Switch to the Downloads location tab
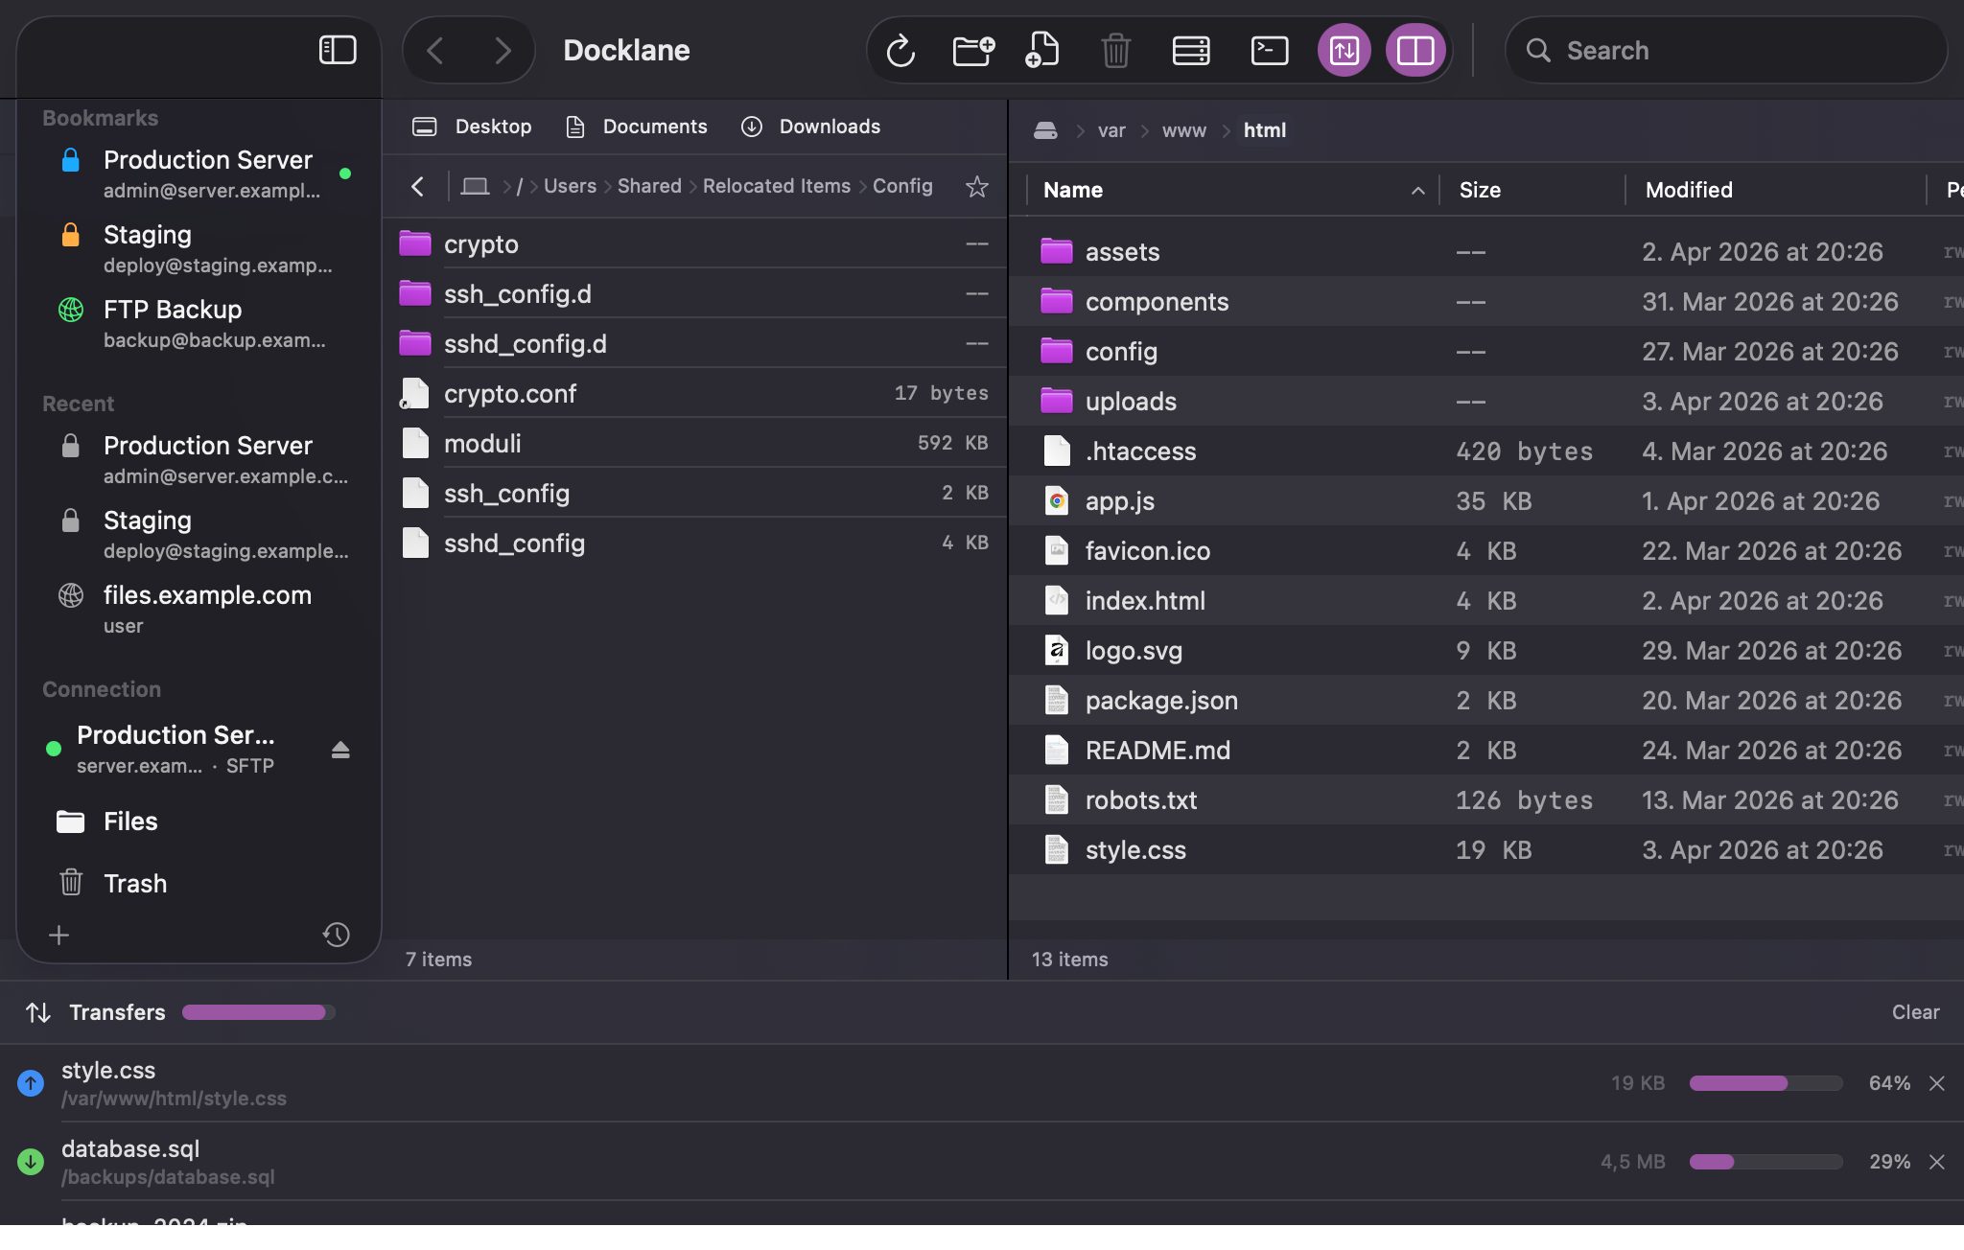Viewport: 1964px width, 1250px height. 811,127
